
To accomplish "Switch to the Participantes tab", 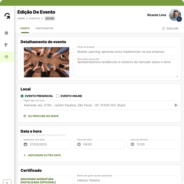I will pyautogui.click(x=44, y=28).
